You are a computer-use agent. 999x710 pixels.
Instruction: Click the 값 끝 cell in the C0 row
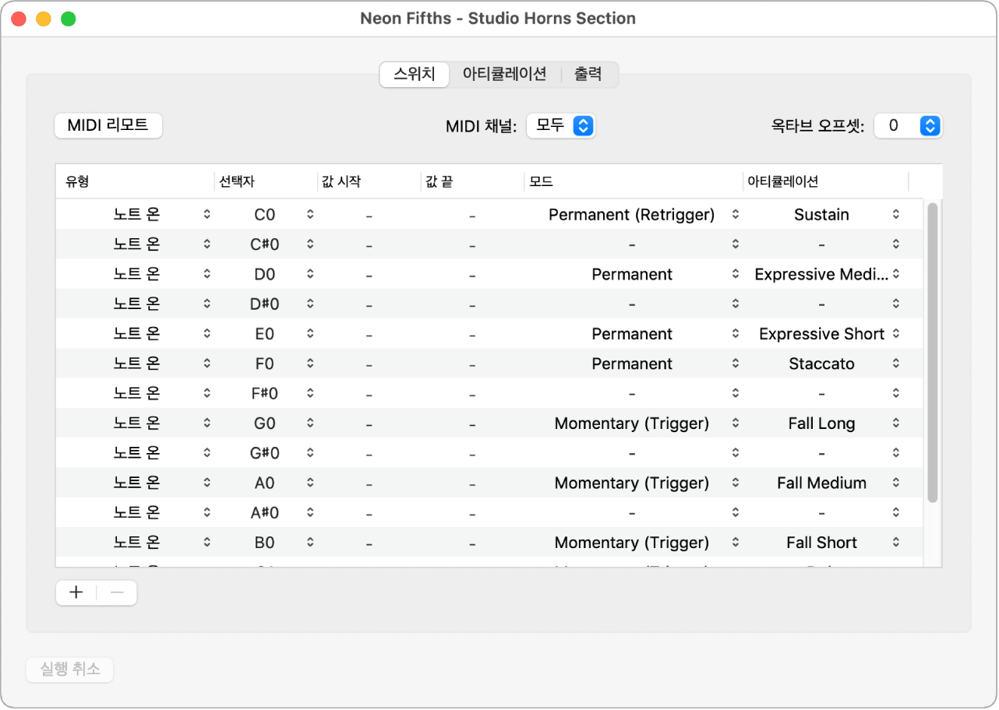click(472, 215)
